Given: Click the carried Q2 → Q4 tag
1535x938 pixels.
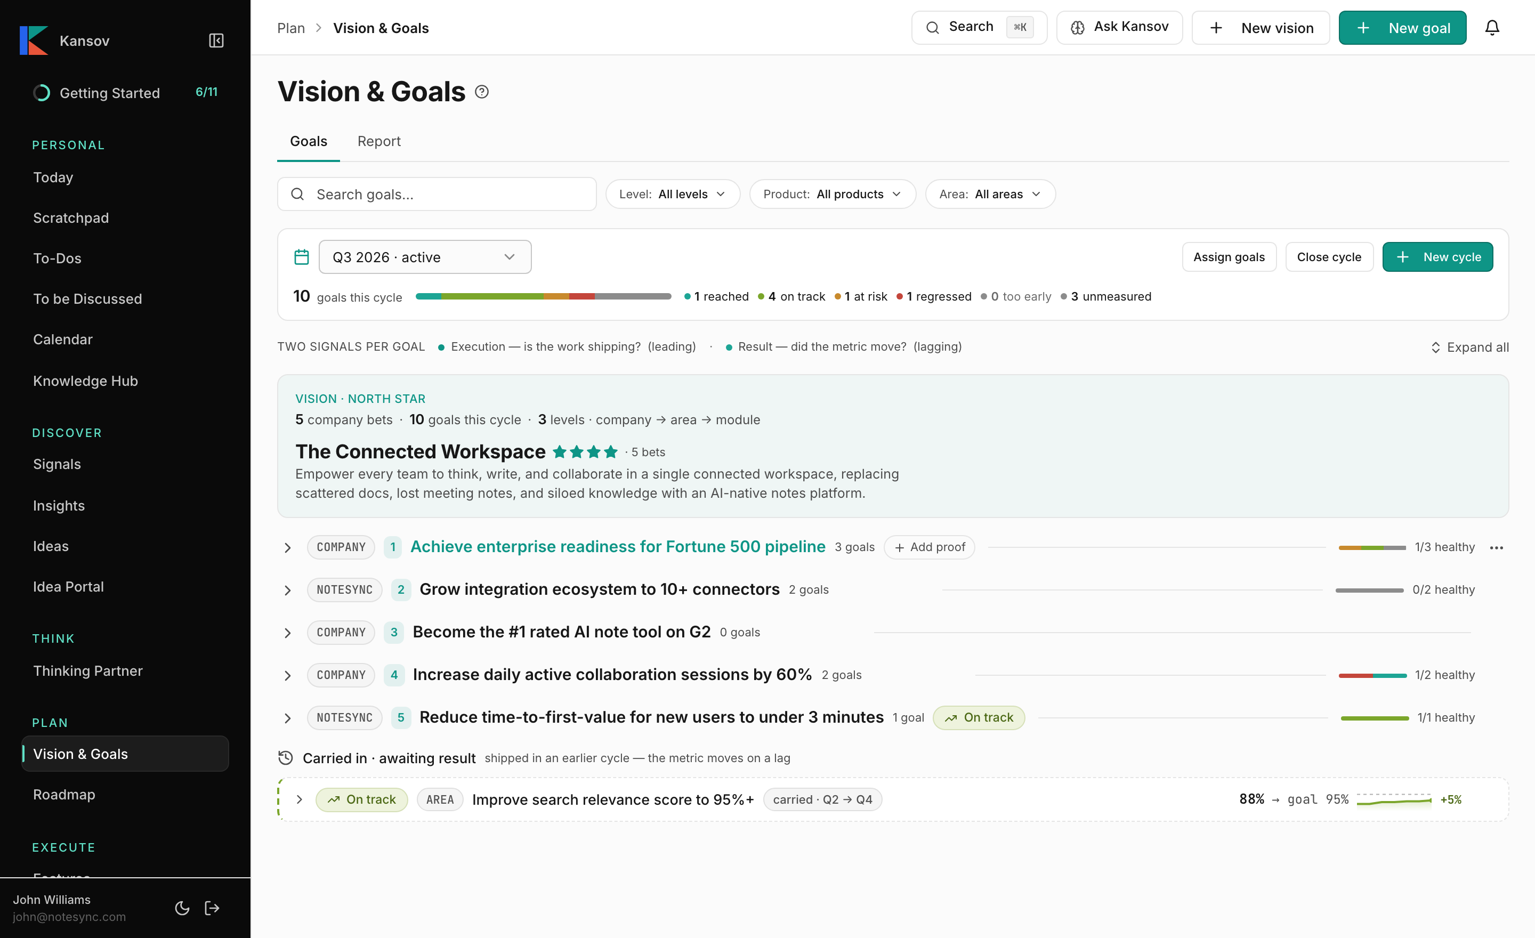Looking at the screenshot, I should click(x=822, y=800).
